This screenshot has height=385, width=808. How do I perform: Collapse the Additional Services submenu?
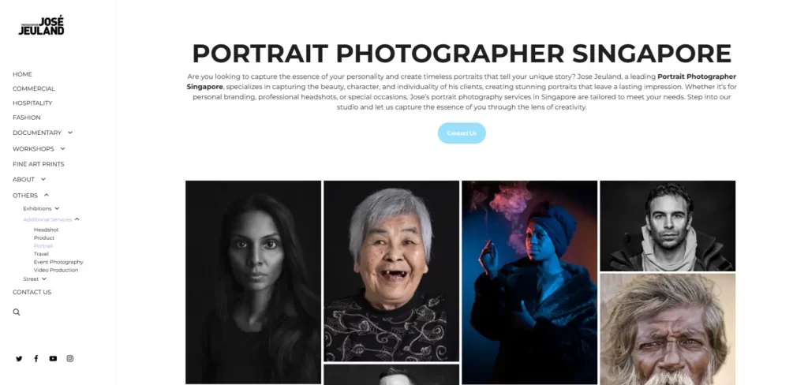tap(77, 219)
